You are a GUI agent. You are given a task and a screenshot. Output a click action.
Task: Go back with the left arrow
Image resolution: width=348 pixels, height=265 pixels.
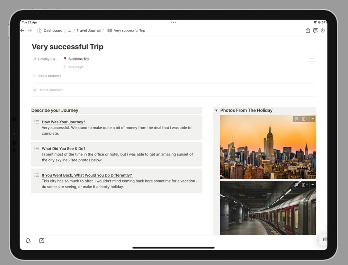pos(22,30)
